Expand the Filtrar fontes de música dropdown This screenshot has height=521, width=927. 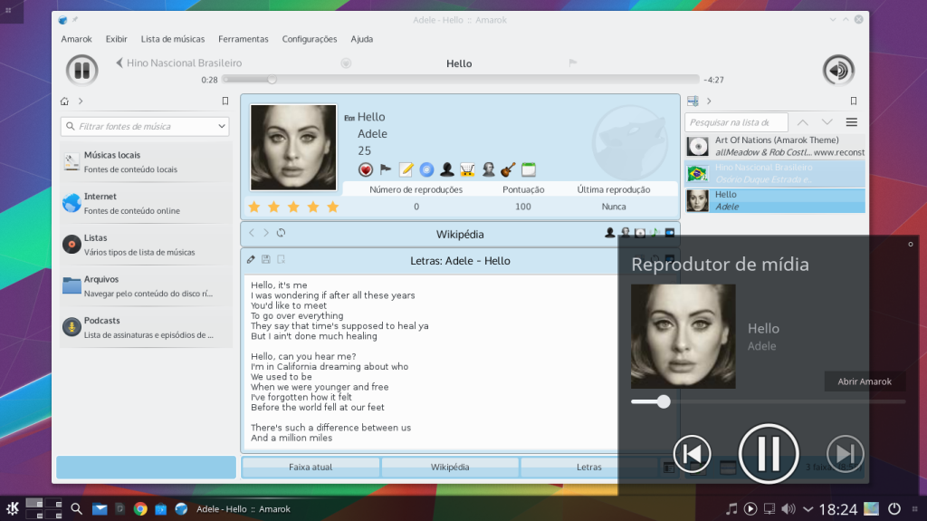(x=222, y=126)
